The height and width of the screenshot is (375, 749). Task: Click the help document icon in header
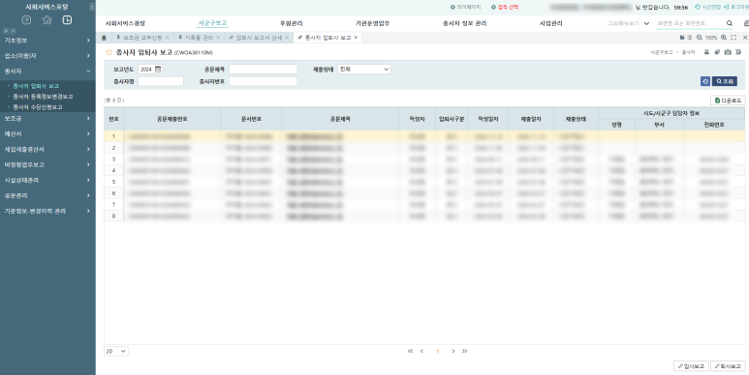[x=738, y=52]
